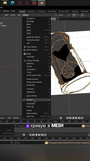The width and height of the screenshot is (90, 161).
Task: Open the Collection submenu
Action: [x=36, y=57]
